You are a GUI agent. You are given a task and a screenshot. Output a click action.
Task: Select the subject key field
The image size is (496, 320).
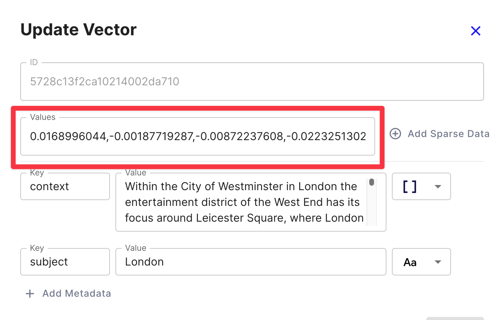pos(65,262)
